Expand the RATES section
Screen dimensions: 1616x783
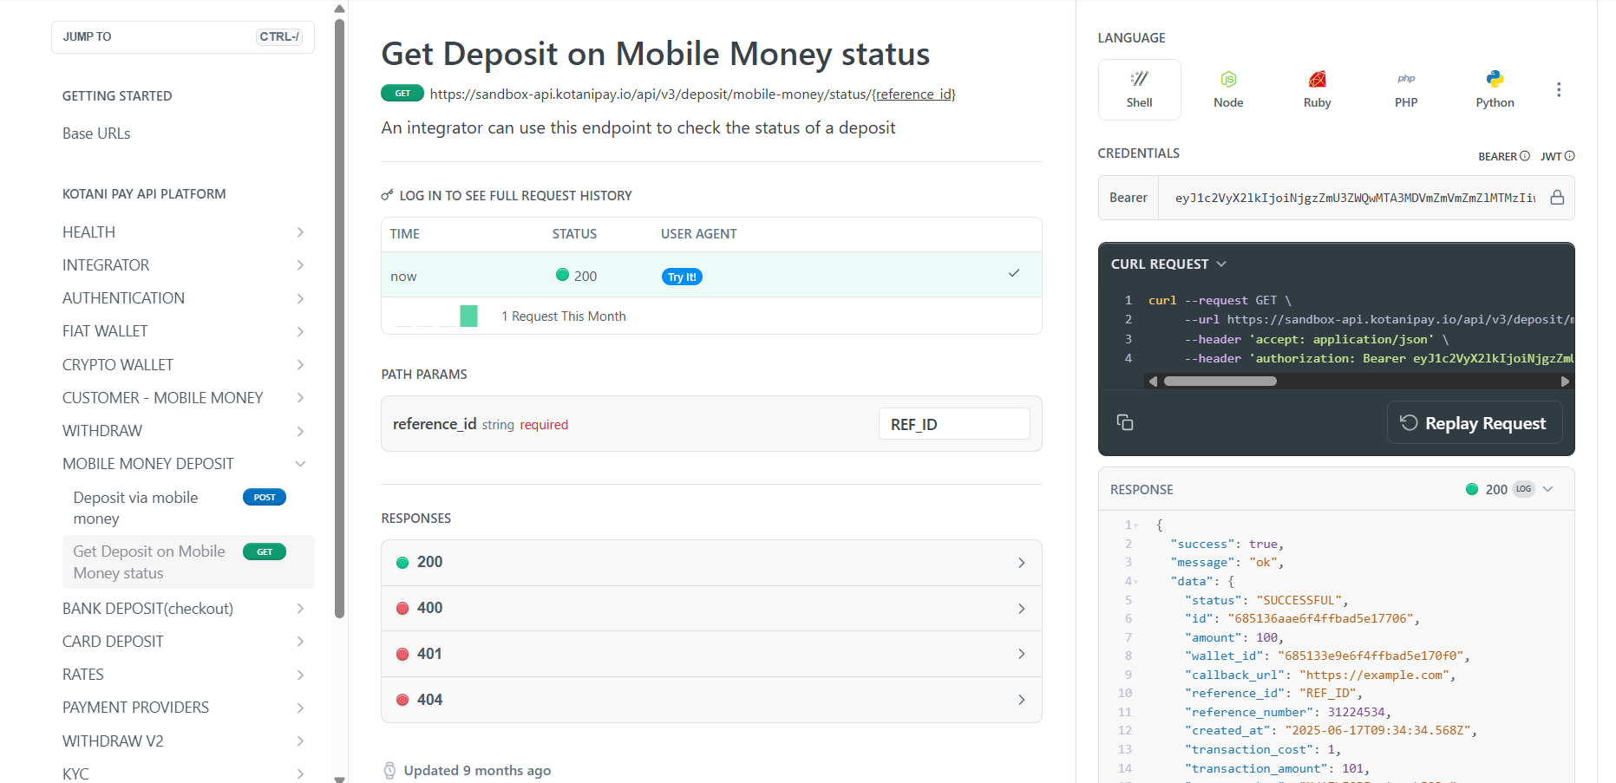click(x=300, y=675)
